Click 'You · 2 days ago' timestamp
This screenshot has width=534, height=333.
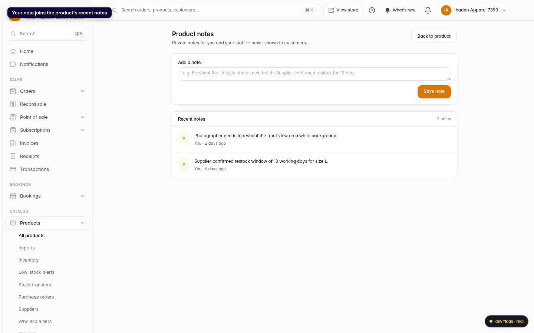click(210, 144)
